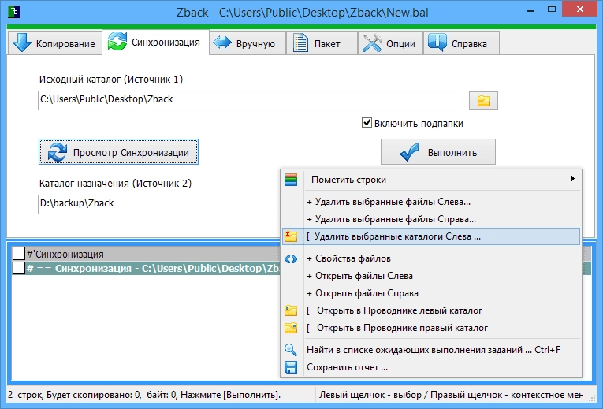Choose Найти в списке ожидающих заданий

click(x=430, y=350)
